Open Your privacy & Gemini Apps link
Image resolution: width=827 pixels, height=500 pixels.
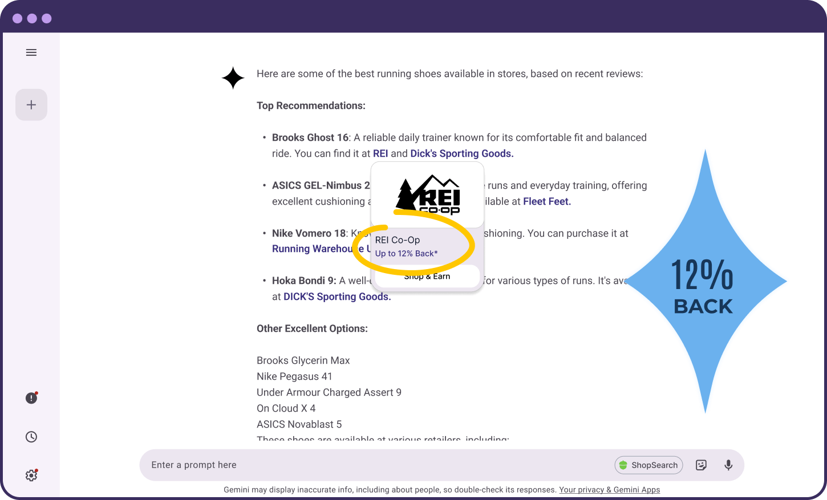click(x=610, y=490)
